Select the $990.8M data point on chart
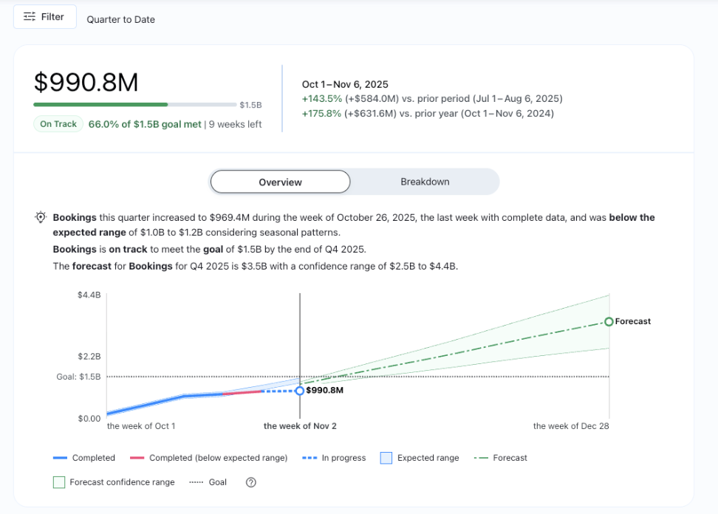 tap(300, 391)
